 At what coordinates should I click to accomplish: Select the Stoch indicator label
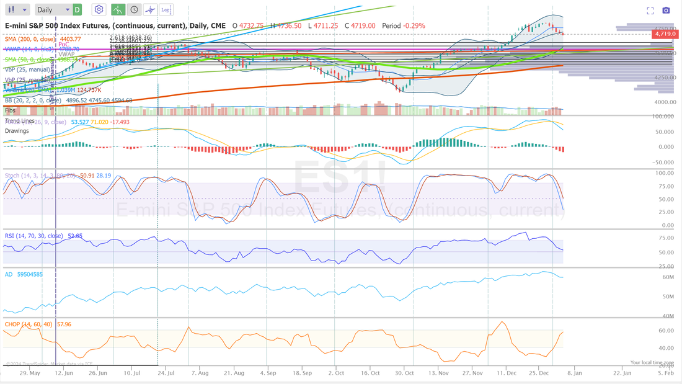pyautogui.click(x=40, y=176)
